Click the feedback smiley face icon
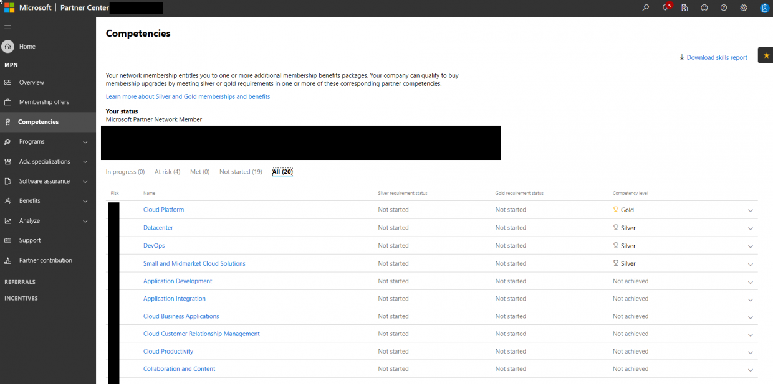Screen dimensions: 773x384 [704, 8]
